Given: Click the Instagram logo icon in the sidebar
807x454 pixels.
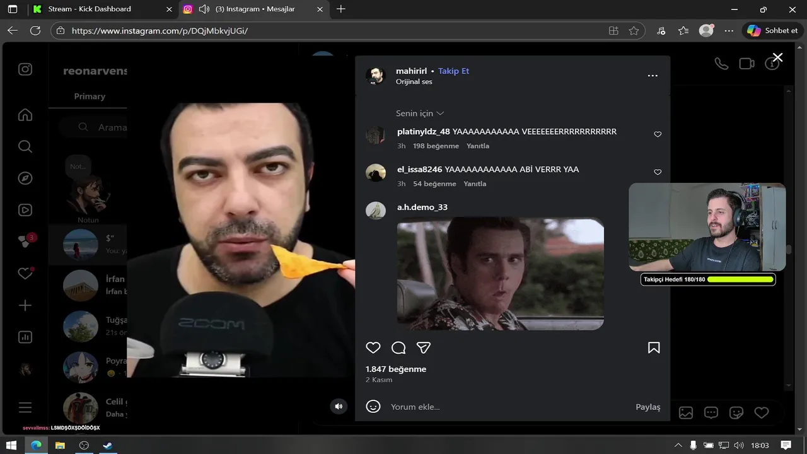Looking at the screenshot, I should 25,69.
